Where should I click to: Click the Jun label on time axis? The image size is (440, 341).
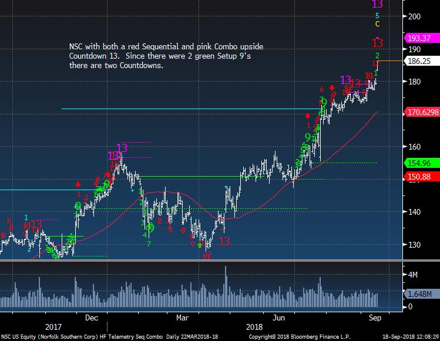[x=278, y=318]
